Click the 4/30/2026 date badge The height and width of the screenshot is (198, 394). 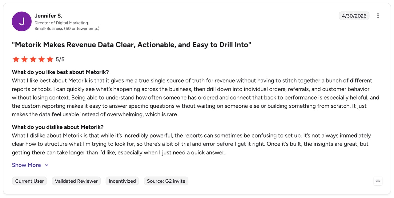(x=354, y=16)
